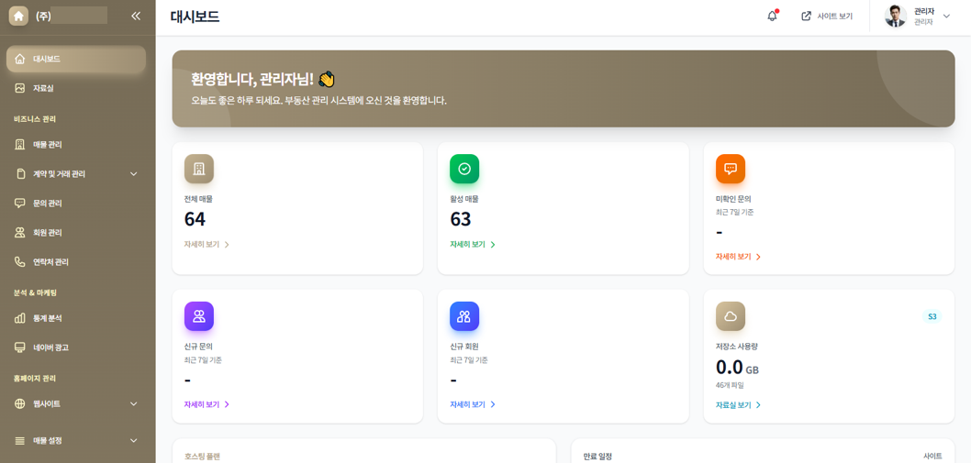971x463 pixels.
Task: Open 자료실 보기 link on storage card
Action: [x=738, y=405]
